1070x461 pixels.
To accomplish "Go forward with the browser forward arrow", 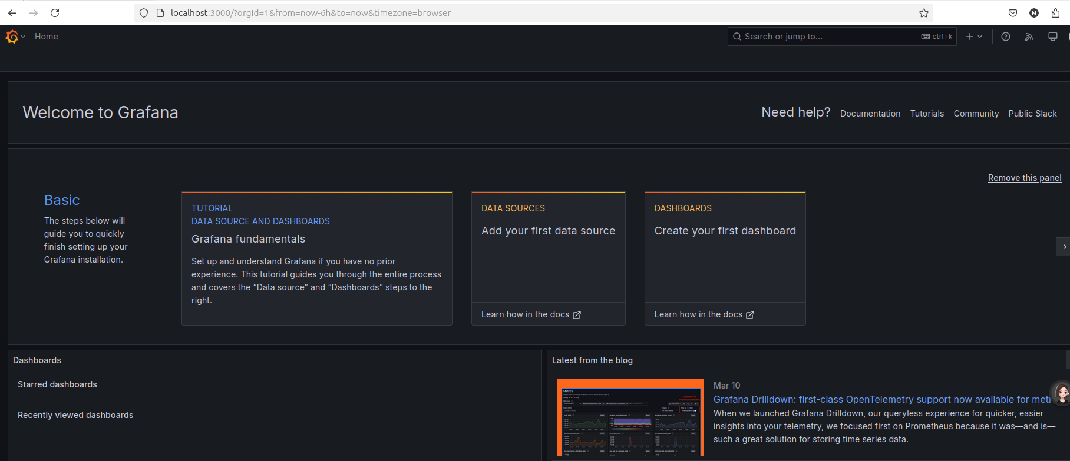I will pyautogui.click(x=34, y=13).
